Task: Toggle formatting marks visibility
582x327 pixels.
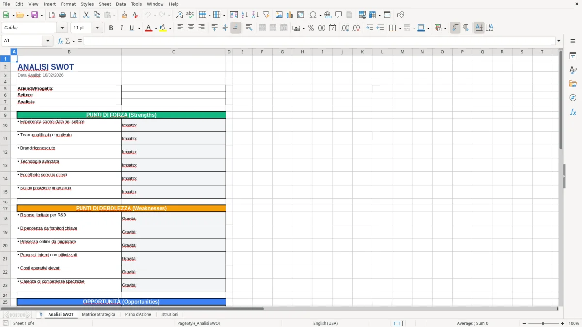Action: [x=455, y=28]
